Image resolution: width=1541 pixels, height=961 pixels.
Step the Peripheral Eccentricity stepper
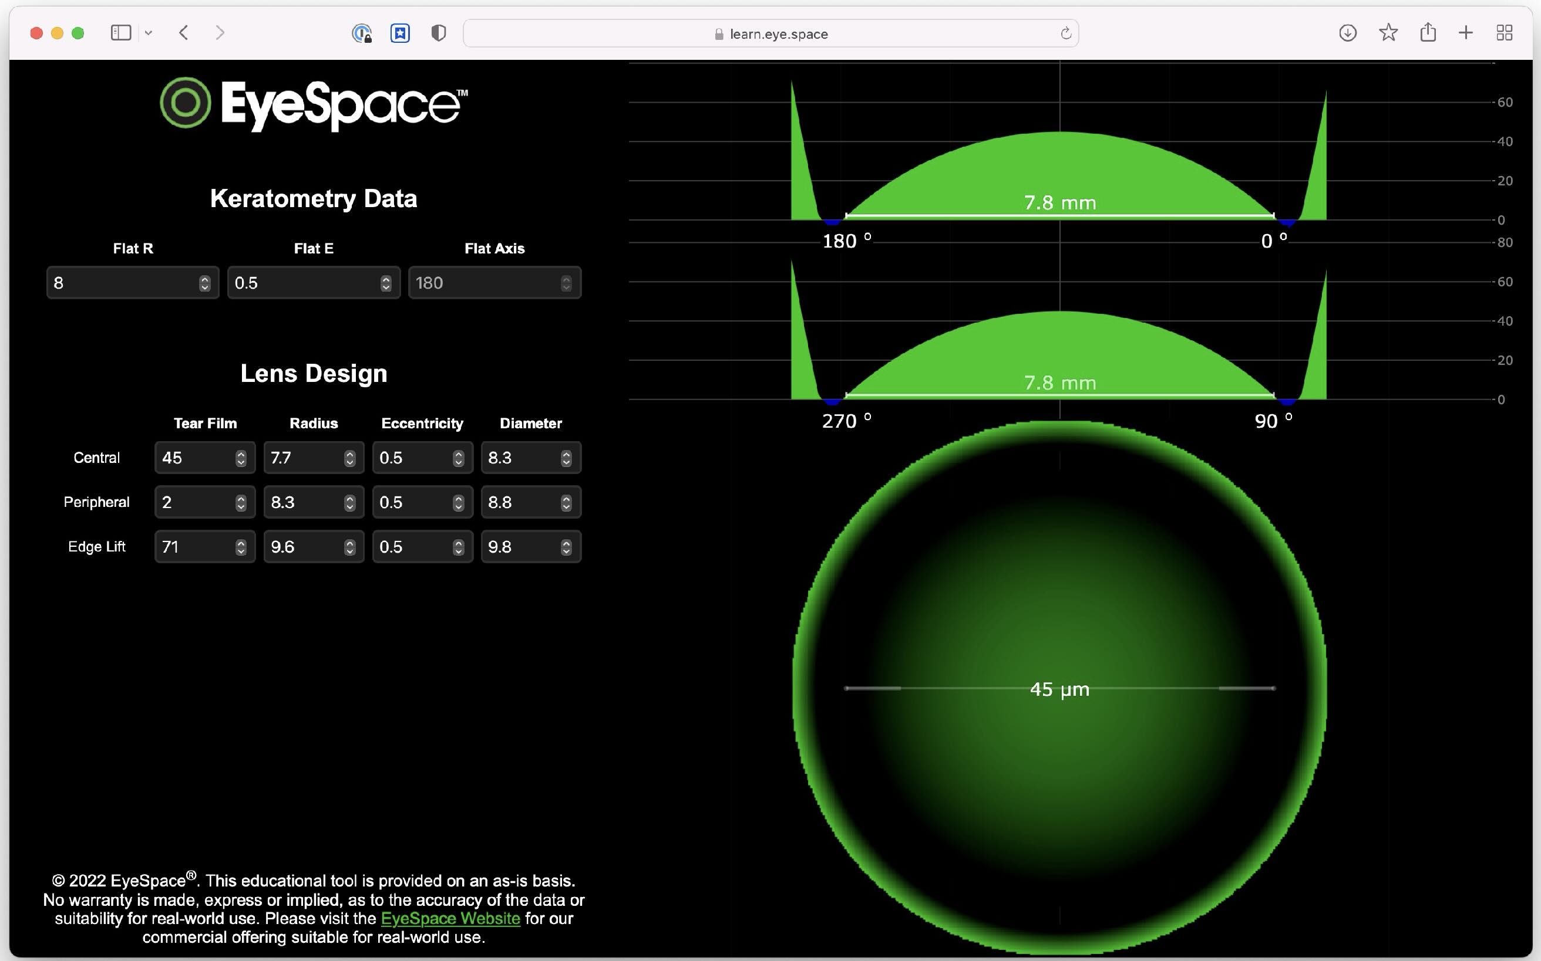click(x=459, y=503)
